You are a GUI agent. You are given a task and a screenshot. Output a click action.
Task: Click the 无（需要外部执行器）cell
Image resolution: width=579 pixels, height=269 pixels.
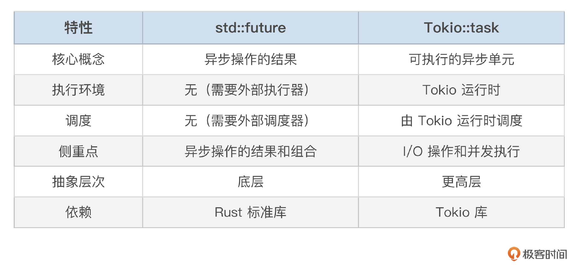tap(251, 90)
